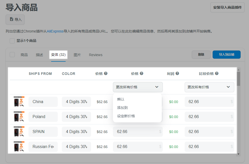Switch to the 图片 tab

click(x=77, y=55)
